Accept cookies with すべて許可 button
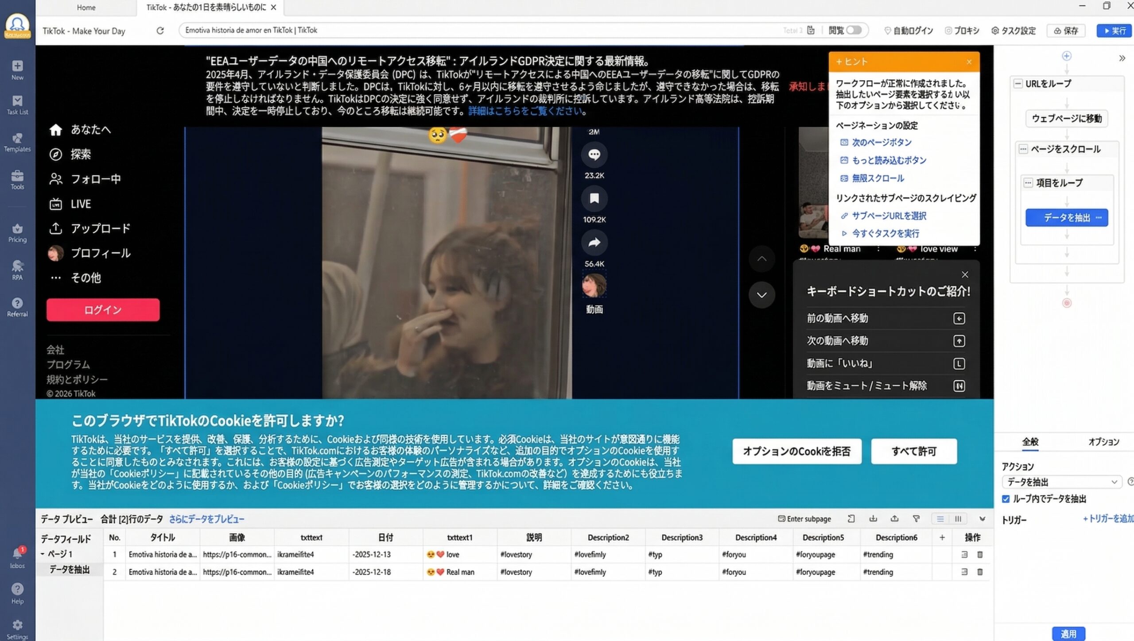Screen dimensions: 1134x641 pyautogui.click(x=913, y=451)
